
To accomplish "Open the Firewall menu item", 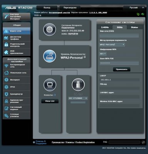I will click(17, 94).
